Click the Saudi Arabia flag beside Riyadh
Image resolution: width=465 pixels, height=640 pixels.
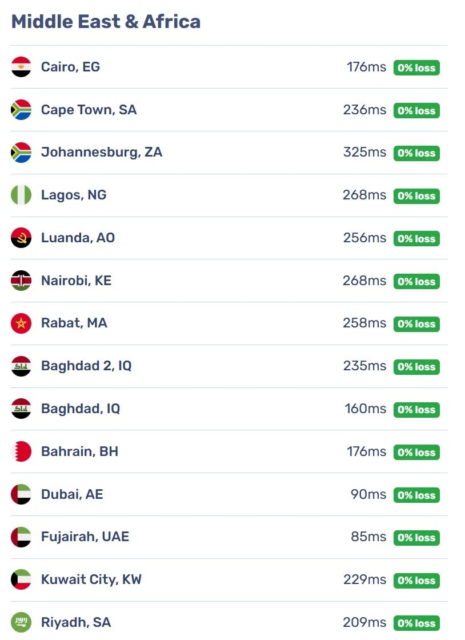[21, 622]
